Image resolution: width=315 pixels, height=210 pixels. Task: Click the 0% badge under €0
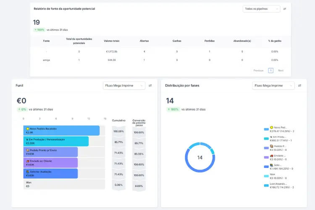click(x=22, y=110)
